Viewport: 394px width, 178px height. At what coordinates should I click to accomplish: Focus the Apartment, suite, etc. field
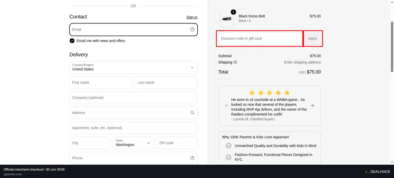click(133, 128)
